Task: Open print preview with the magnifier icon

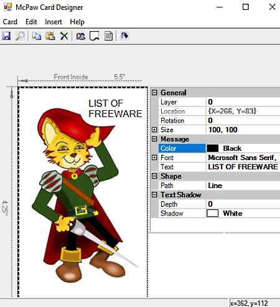Action: (x=20, y=36)
